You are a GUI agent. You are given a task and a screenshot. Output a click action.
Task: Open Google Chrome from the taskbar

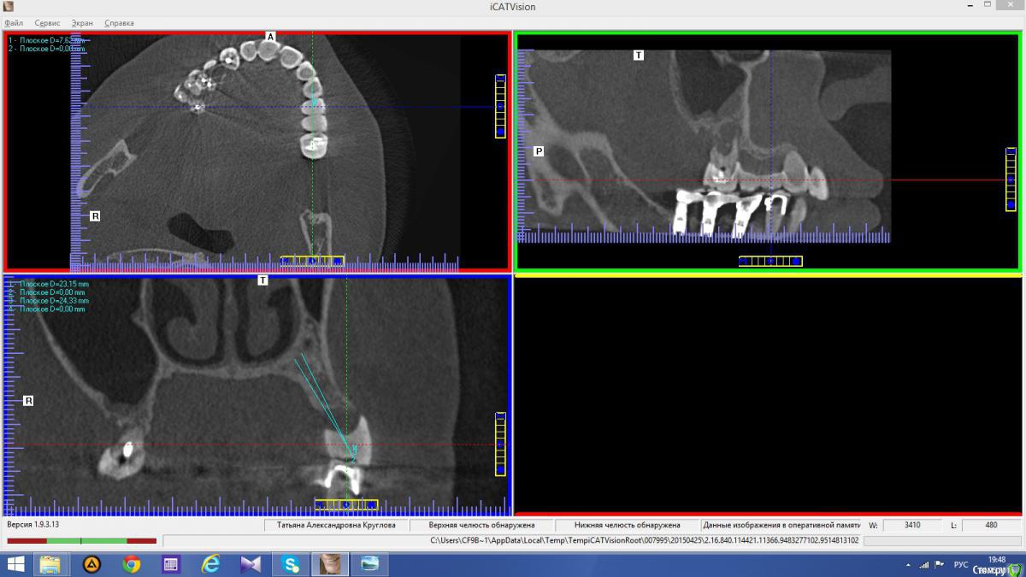[131, 564]
